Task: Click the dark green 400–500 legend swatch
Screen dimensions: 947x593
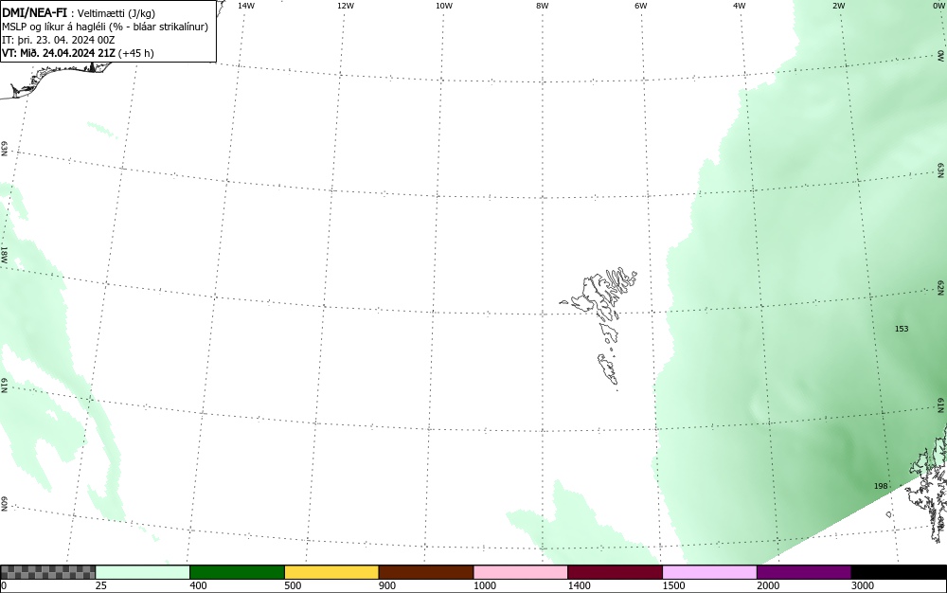Action: point(237,572)
